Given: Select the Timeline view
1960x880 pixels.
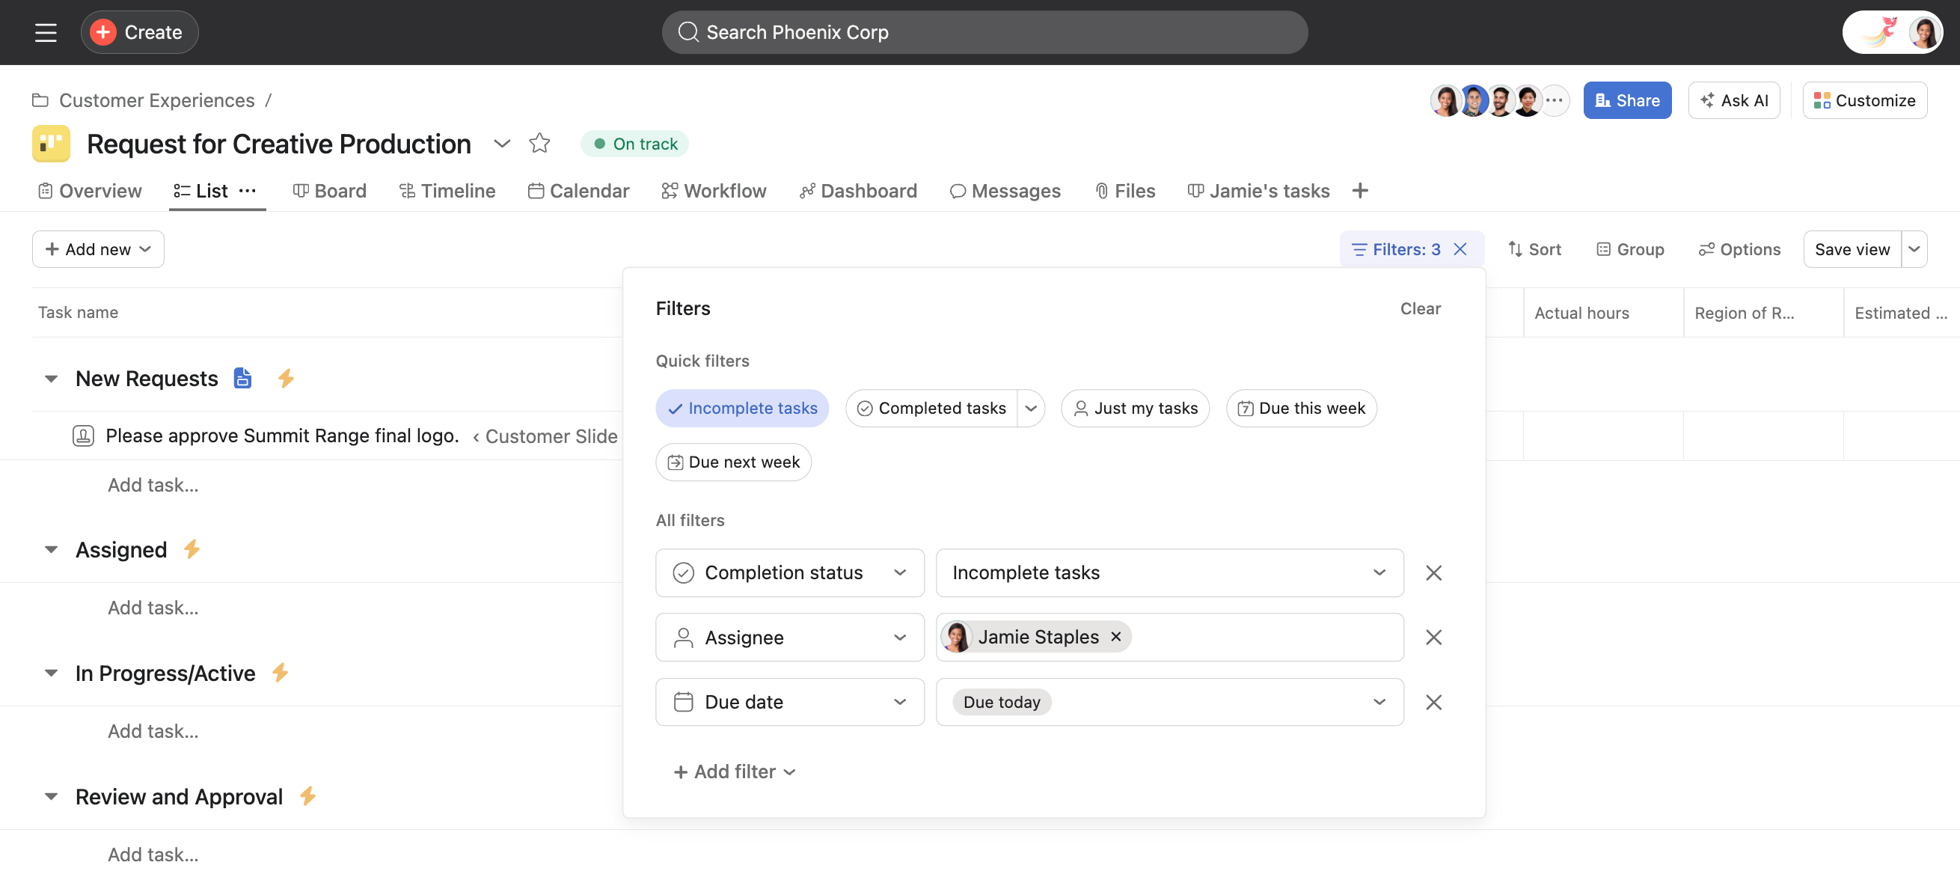Looking at the screenshot, I should pos(448,191).
